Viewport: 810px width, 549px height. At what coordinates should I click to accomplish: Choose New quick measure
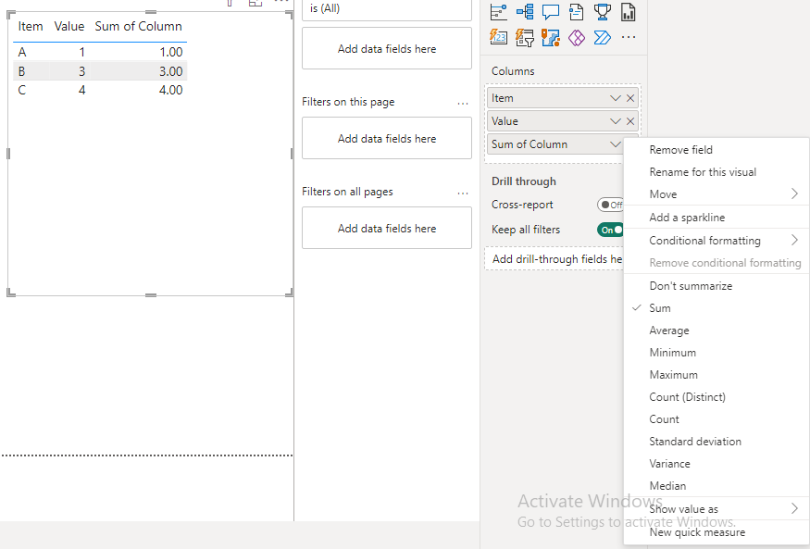pos(716,532)
